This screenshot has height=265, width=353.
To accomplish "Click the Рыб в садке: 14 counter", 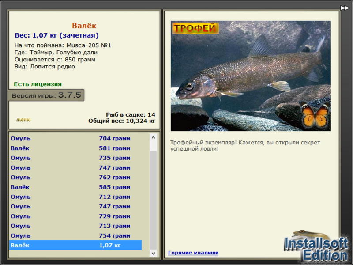I will (x=131, y=114).
